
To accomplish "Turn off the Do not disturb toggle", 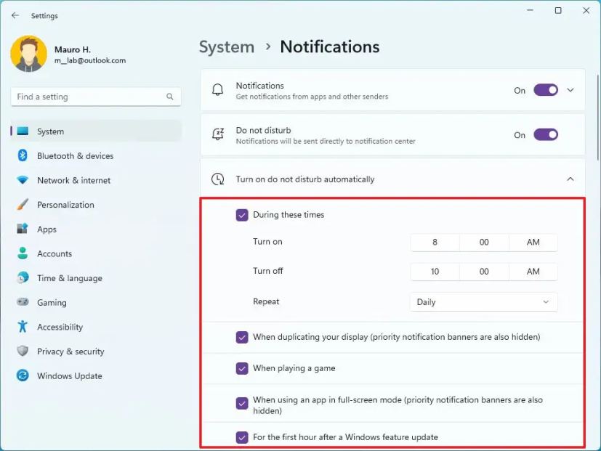I will point(546,134).
